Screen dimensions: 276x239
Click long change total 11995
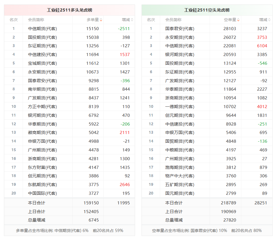point(123,203)
